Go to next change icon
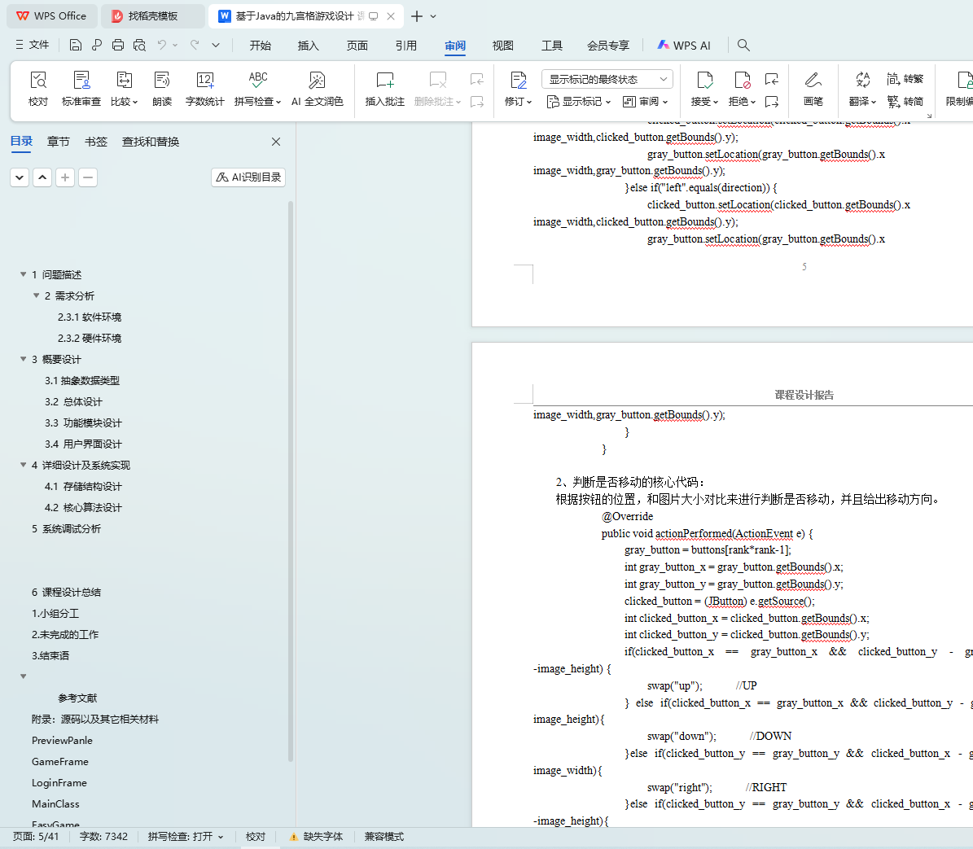The height and width of the screenshot is (849, 973). click(x=771, y=101)
